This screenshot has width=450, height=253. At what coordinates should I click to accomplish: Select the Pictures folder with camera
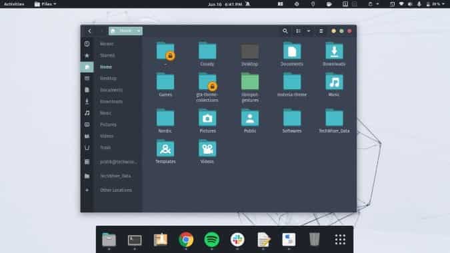pyautogui.click(x=207, y=118)
